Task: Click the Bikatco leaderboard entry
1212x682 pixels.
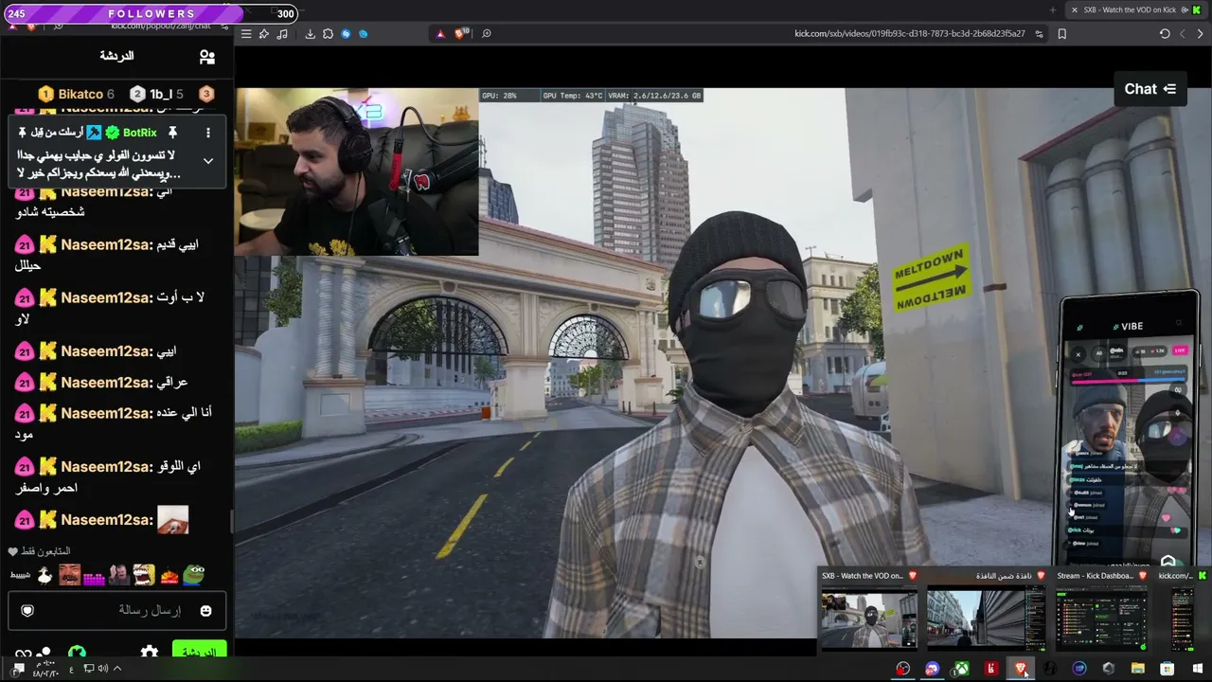Action: (76, 94)
